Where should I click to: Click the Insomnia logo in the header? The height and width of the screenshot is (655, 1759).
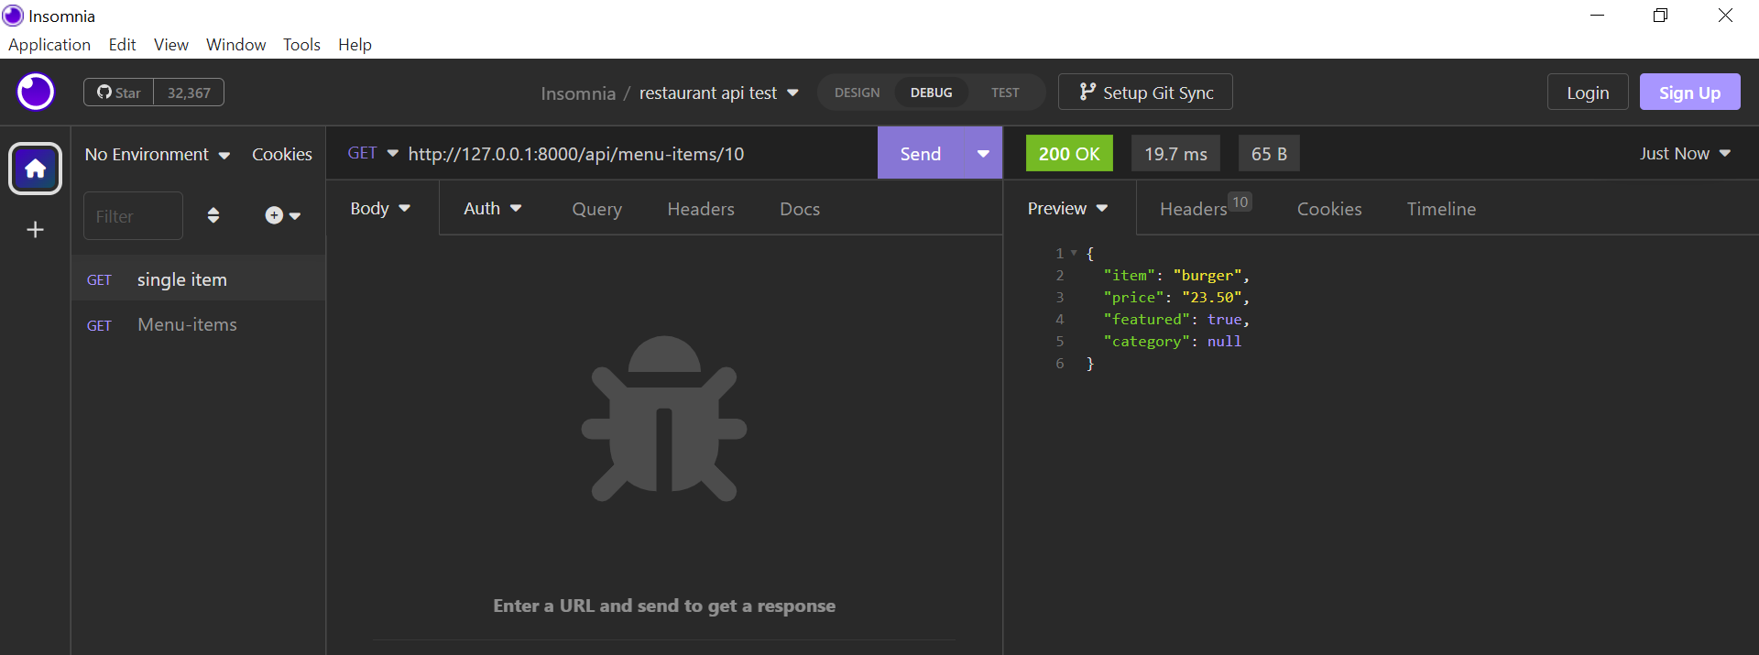(36, 93)
